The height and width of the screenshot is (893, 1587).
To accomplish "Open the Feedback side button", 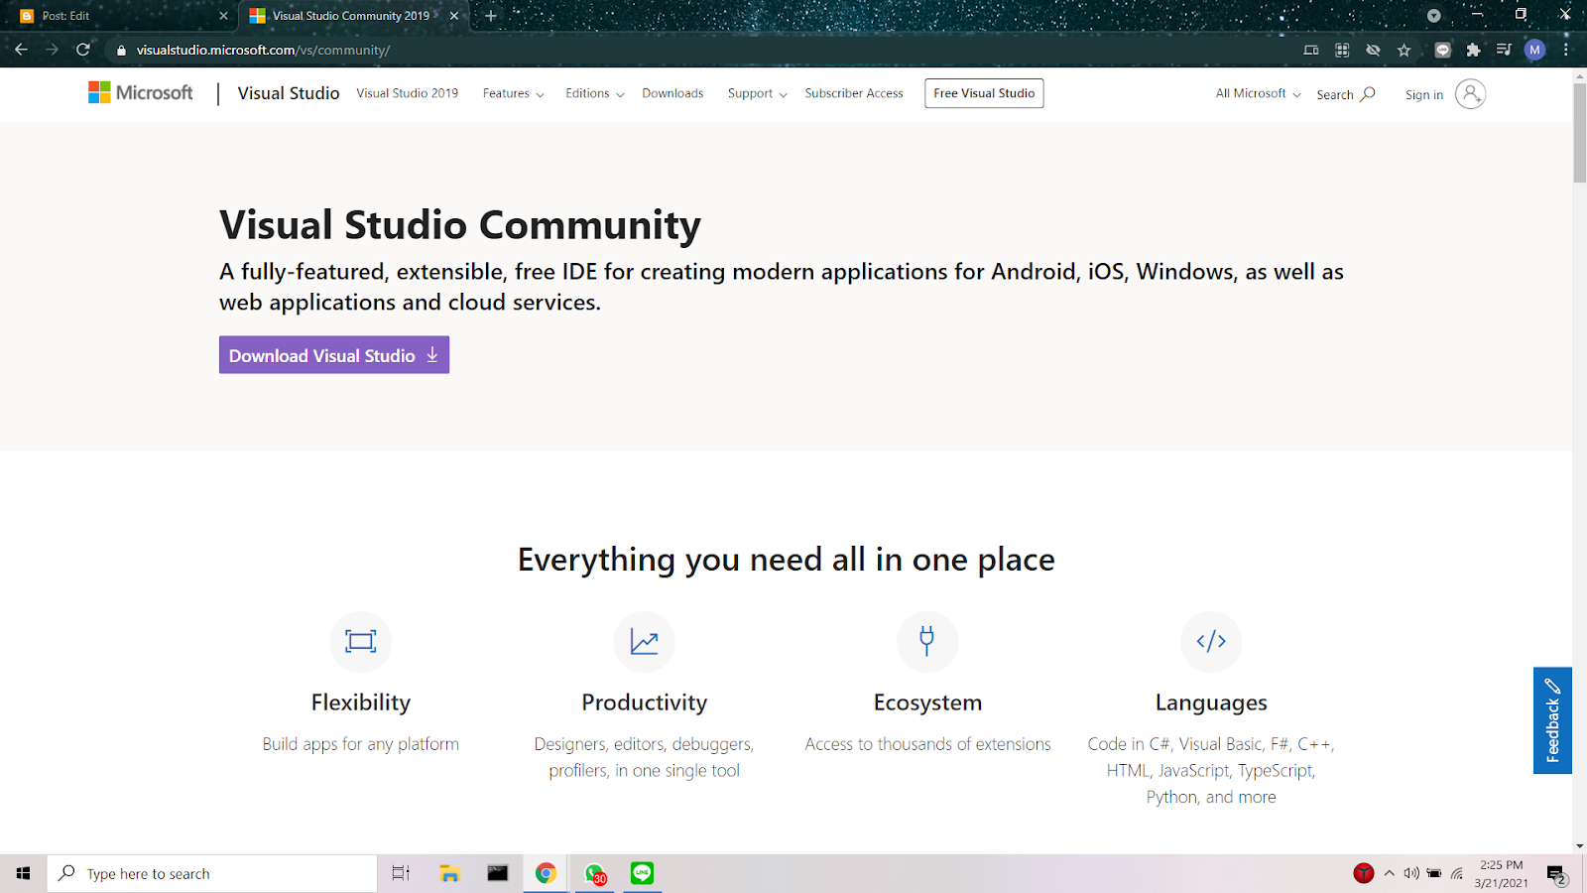I will point(1552,720).
